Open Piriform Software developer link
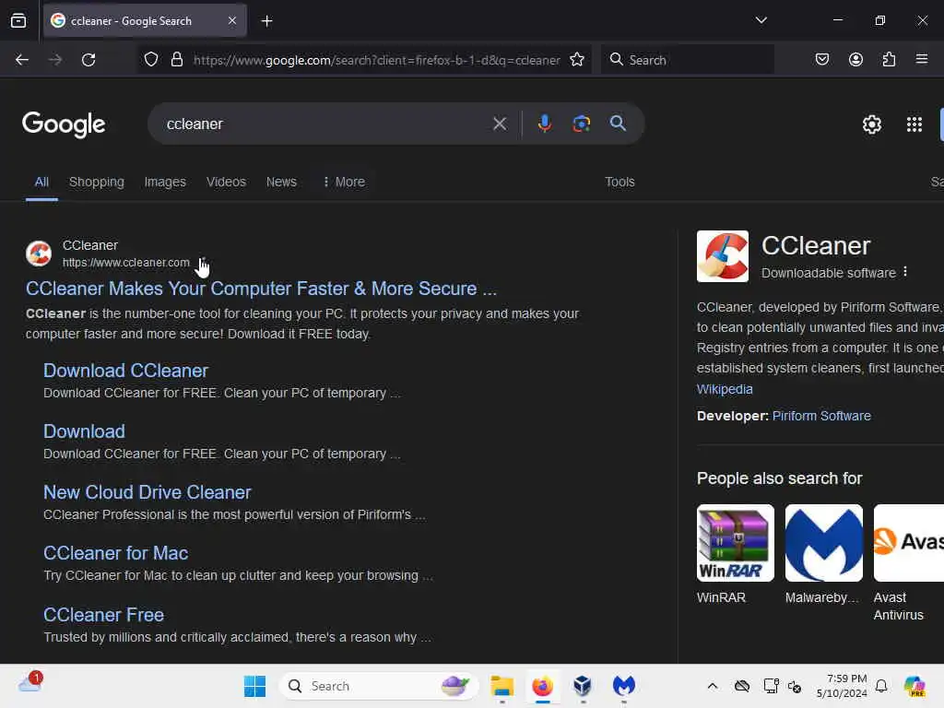The width and height of the screenshot is (944, 708). (821, 416)
